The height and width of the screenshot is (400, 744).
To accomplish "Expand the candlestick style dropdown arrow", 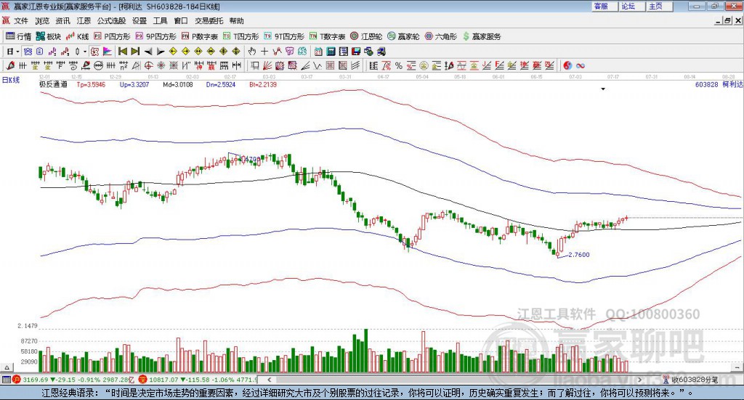I will pos(85,52).
